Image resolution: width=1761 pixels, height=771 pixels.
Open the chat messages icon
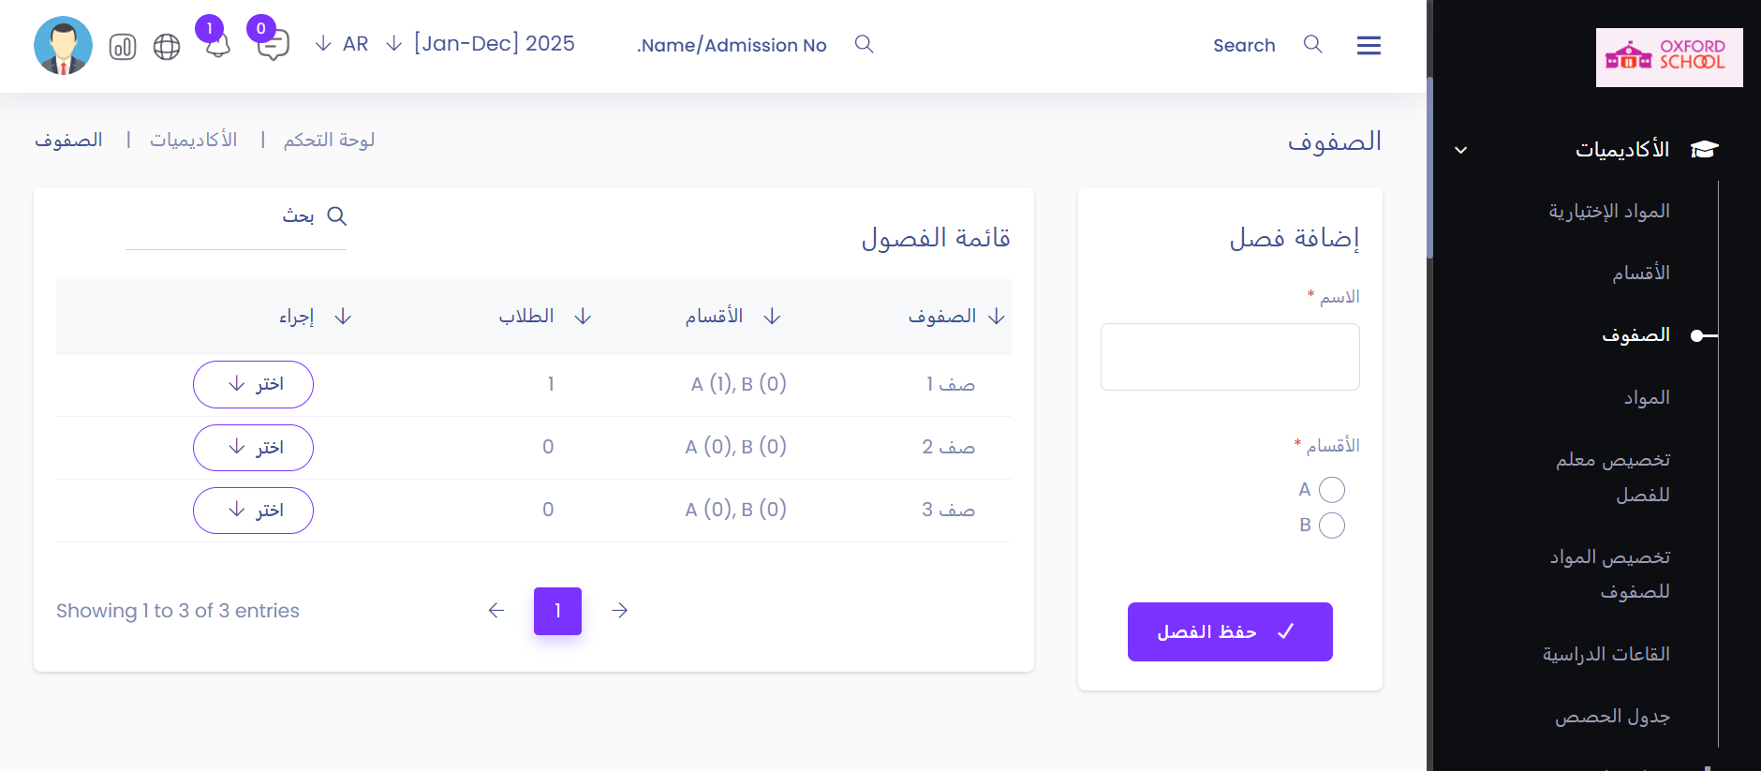(x=273, y=45)
